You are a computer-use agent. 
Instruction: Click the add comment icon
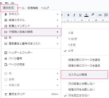106,15
